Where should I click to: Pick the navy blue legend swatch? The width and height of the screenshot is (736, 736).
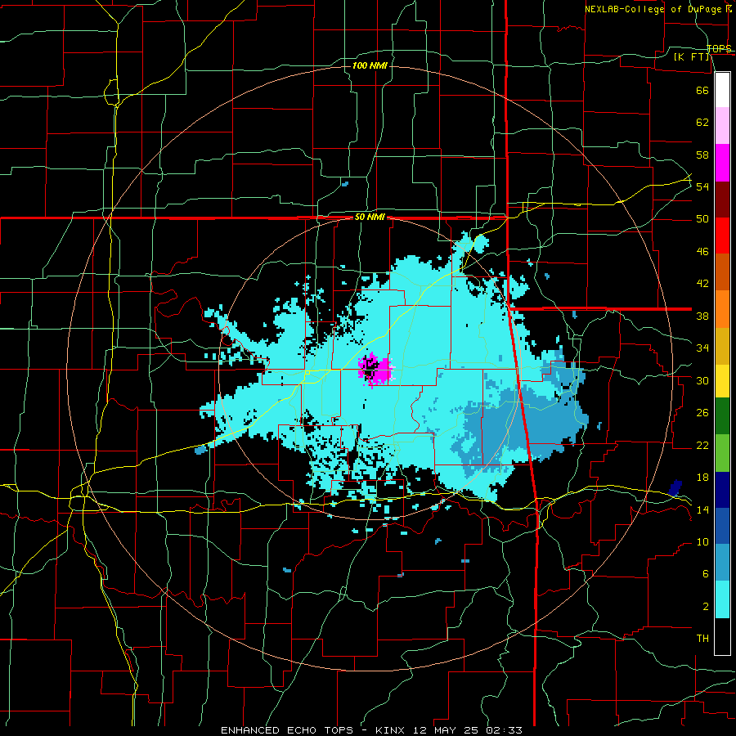(x=722, y=490)
